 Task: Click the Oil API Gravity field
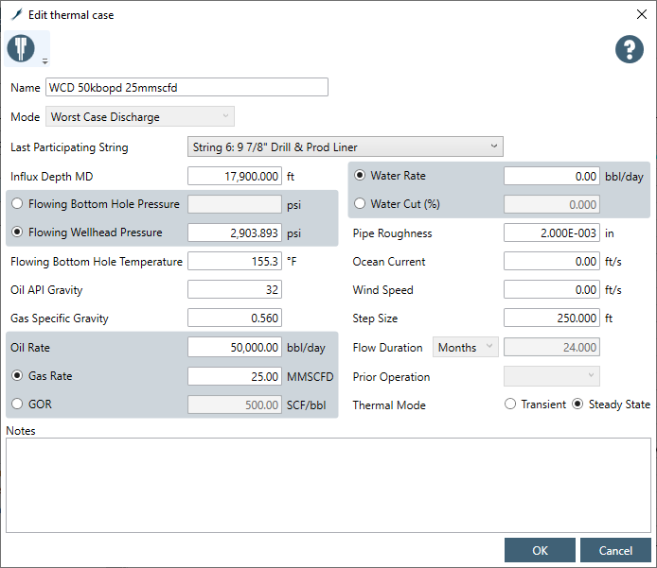(235, 289)
